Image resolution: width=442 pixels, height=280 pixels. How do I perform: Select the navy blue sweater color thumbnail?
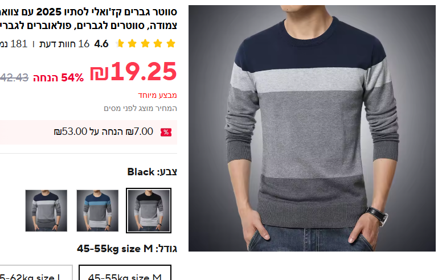click(x=46, y=211)
